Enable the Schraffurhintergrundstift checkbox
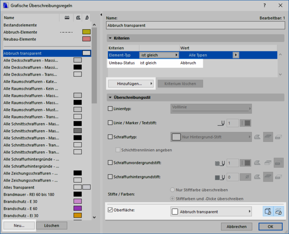Screen dimensions: 289x234 click(110, 177)
